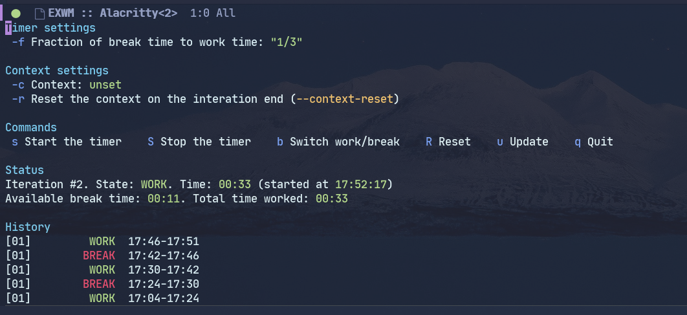Click the WORK state in Status line
The width and height of the screenshot is (687, 315).
(x=153, y=184)
